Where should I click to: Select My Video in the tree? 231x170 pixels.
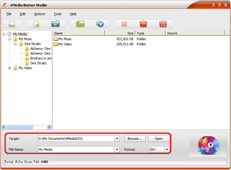[25, 68]
